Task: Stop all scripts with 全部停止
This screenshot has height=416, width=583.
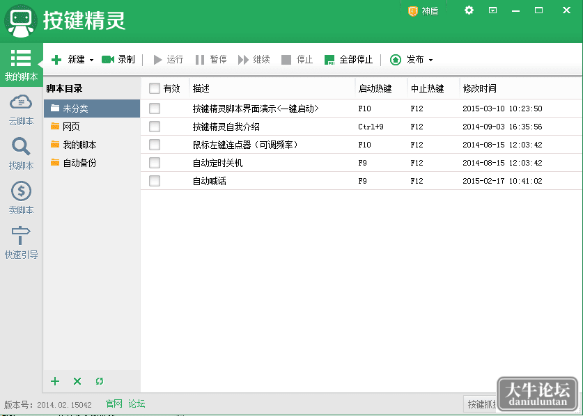Action: point(348,59)
